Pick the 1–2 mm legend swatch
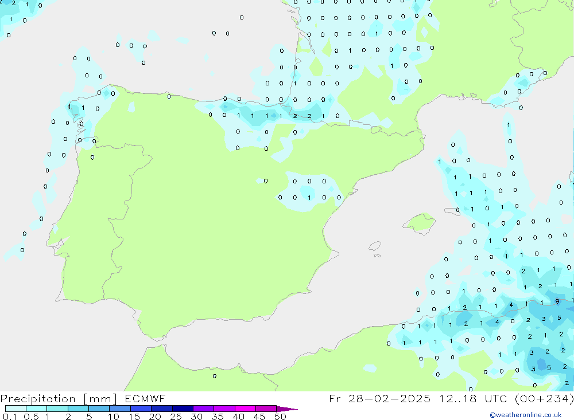The width and height of the screenshot is (574, 420). click(x=57, y=409)
